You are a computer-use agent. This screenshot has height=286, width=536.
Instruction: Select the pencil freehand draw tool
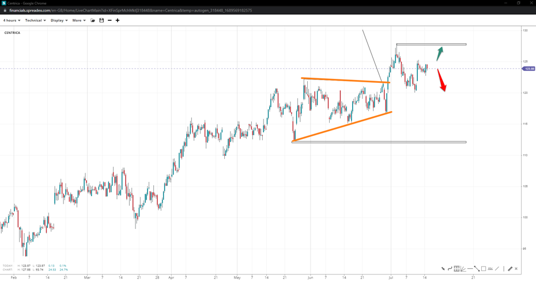[510, 269]
